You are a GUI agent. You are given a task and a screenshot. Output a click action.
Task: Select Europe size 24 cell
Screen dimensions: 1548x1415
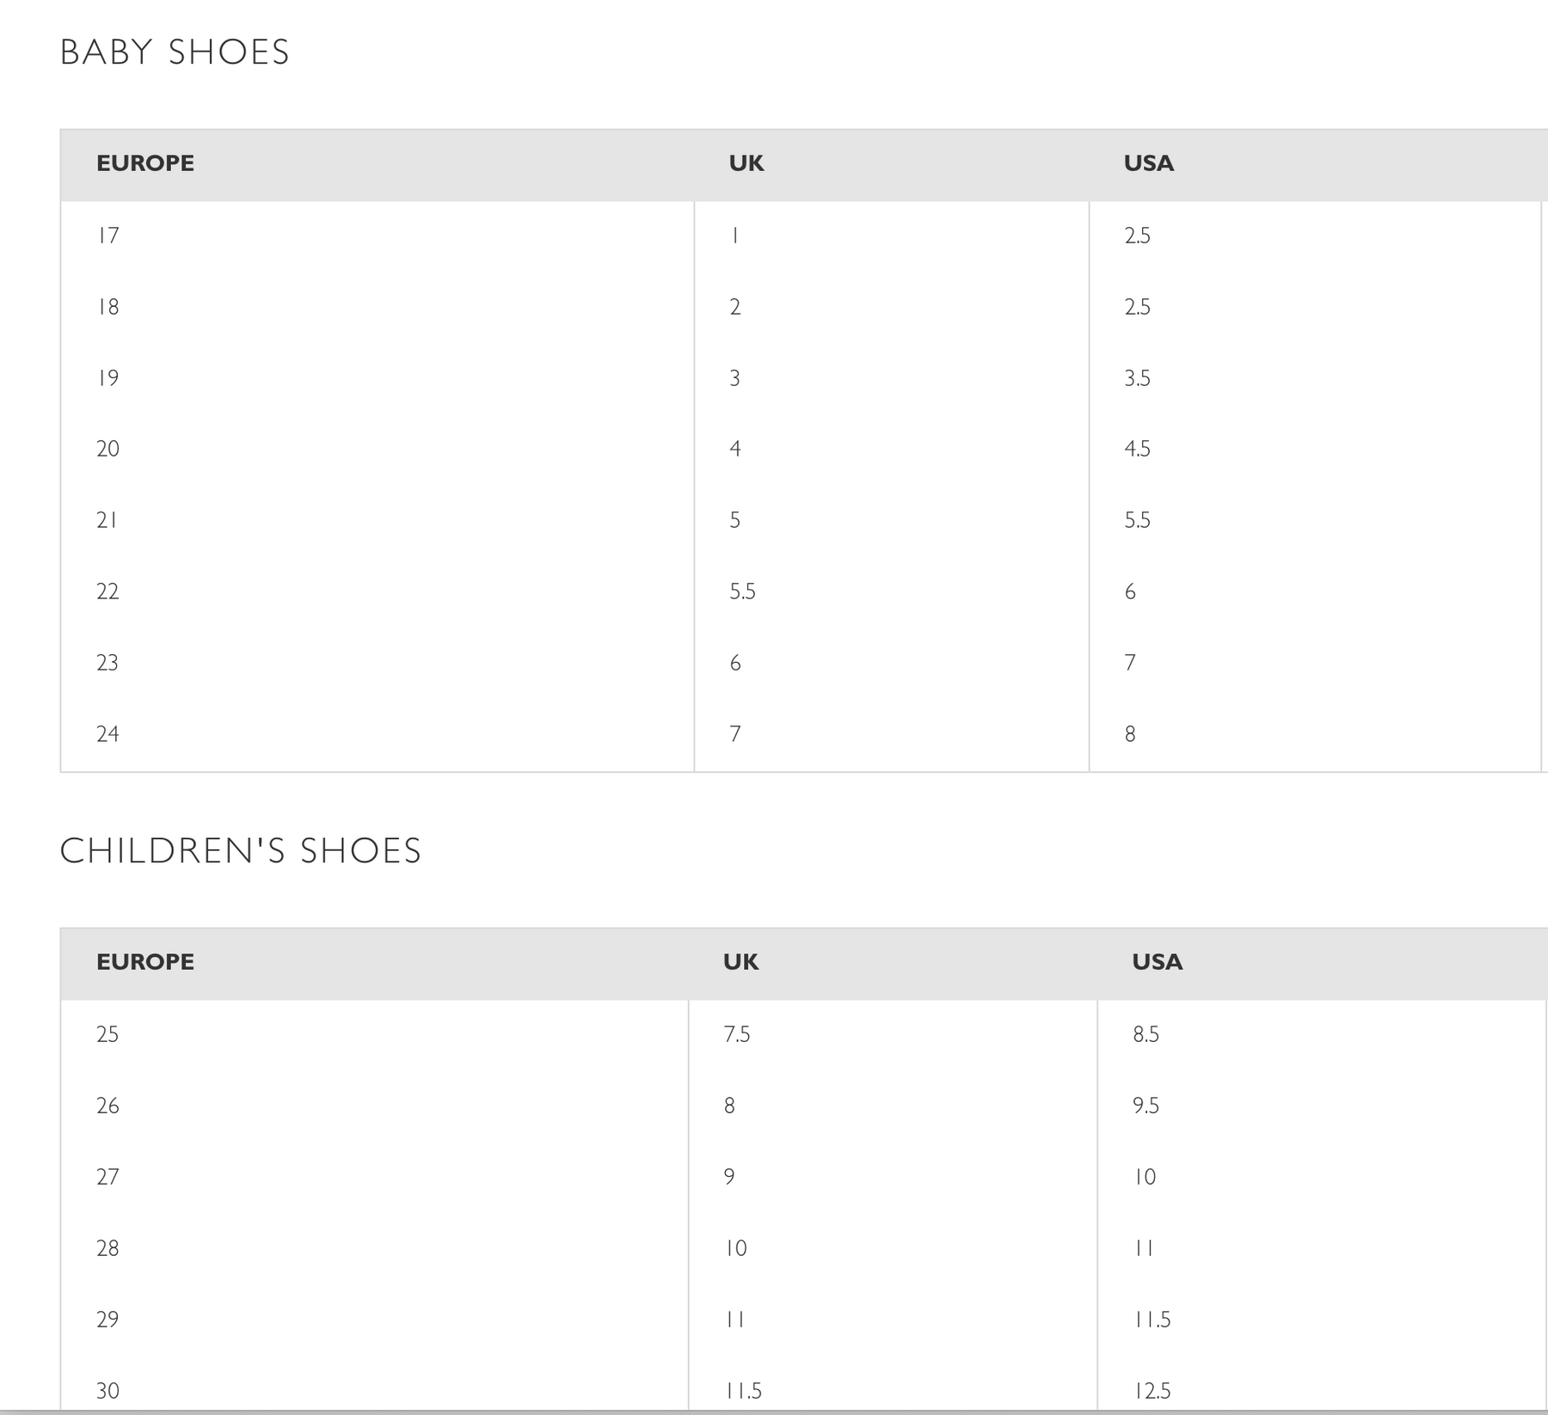(108, 734)
